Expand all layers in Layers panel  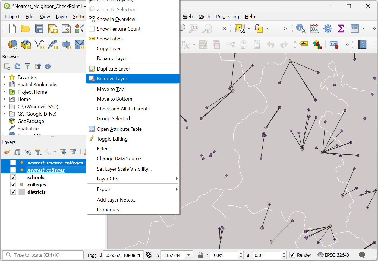point(63,152)
